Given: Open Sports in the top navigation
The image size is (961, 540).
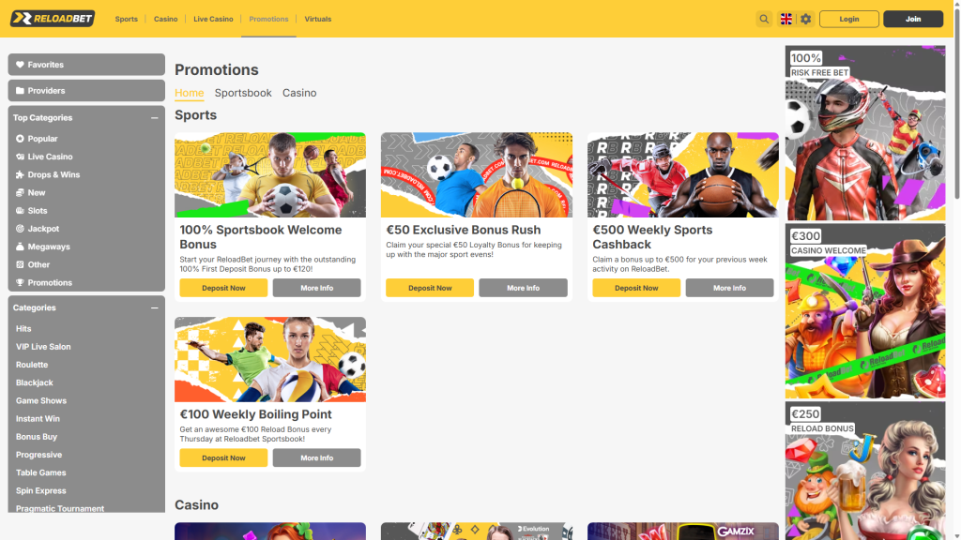Looking at the screenshot, I should tap(127, 19).
